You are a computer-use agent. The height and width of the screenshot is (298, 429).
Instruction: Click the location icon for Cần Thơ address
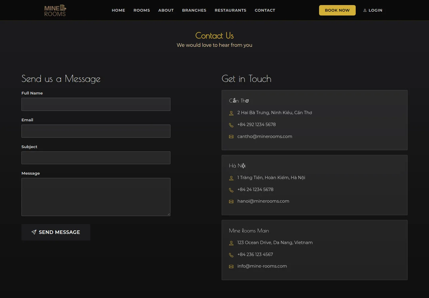point(231,113)
